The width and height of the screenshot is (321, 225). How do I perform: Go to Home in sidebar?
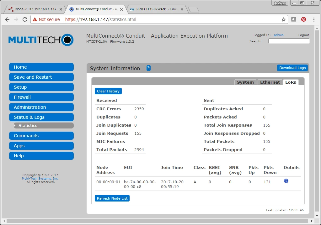pyautogui.click(x=41, y=67)
